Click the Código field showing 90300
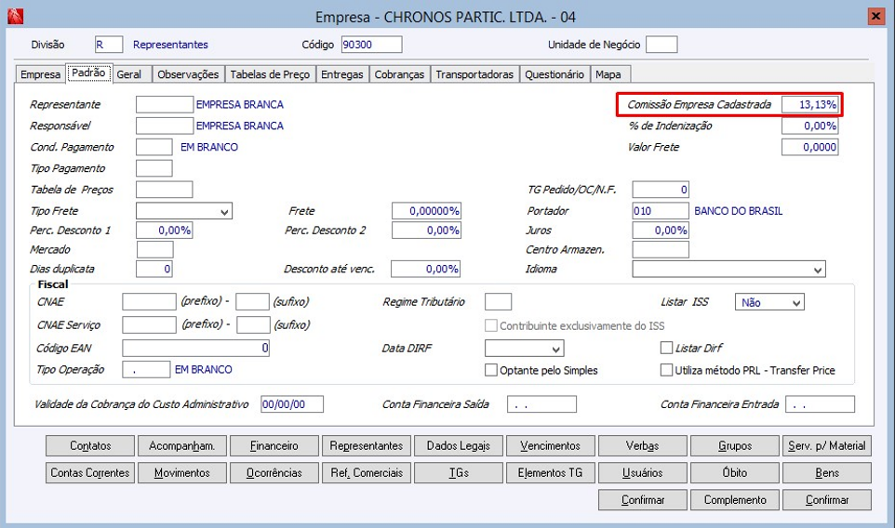The width and height of the screenshot is (895, 528). coord(371,45)
